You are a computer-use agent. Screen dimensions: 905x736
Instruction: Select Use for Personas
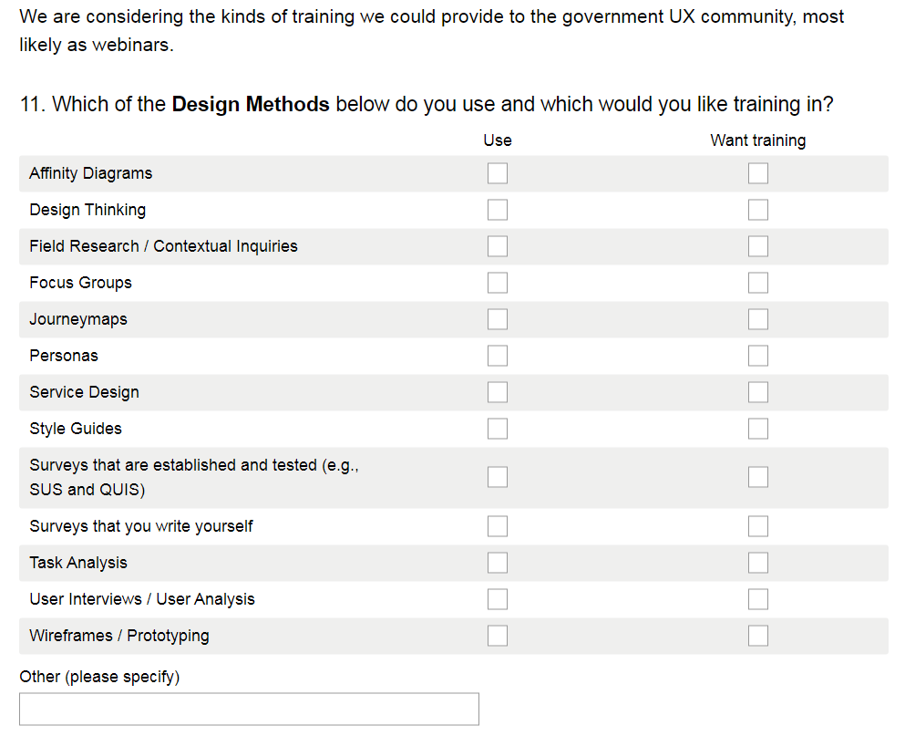497,356
